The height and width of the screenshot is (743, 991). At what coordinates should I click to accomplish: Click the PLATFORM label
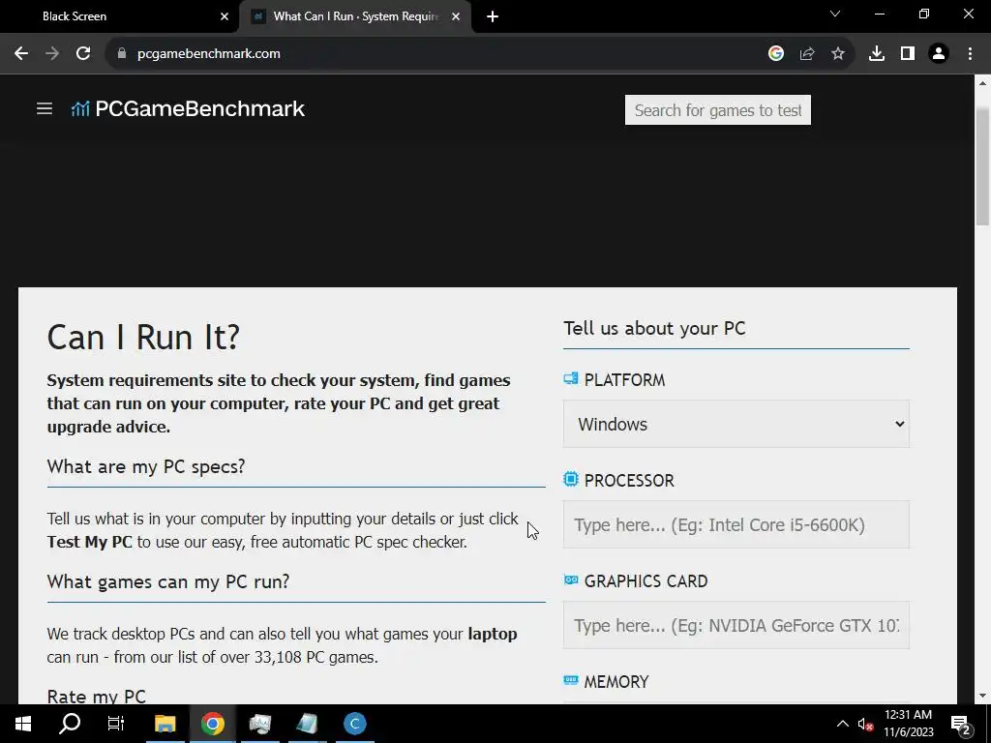point(624,379)
